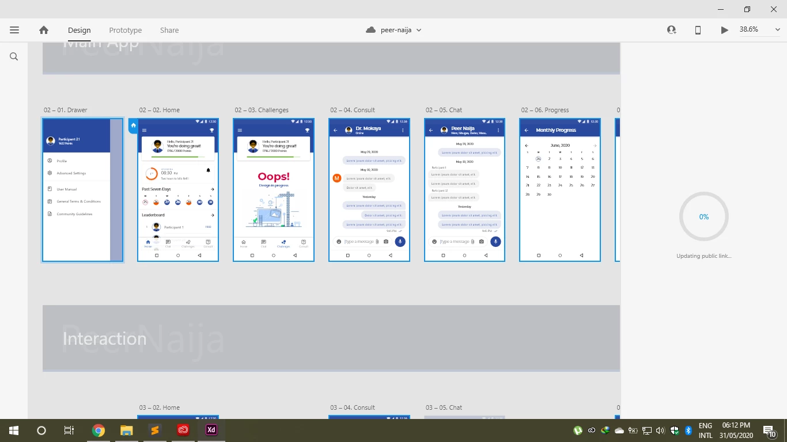The image size is (787, 442).
Task: Click the 02 – 06. Progress calendar artboard
Action: (560, 190)
